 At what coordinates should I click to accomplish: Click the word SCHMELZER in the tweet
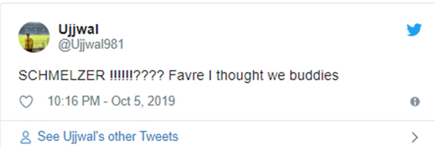click(x=62, y=76)
